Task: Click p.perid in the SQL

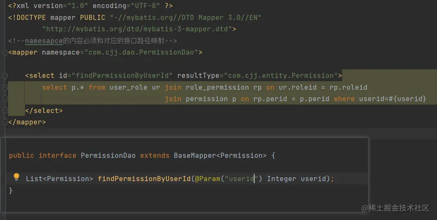Action: [314, 99]
